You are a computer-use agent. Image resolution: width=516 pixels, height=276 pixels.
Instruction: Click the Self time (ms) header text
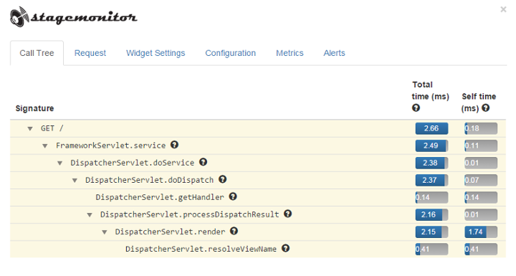pos(479,102)
